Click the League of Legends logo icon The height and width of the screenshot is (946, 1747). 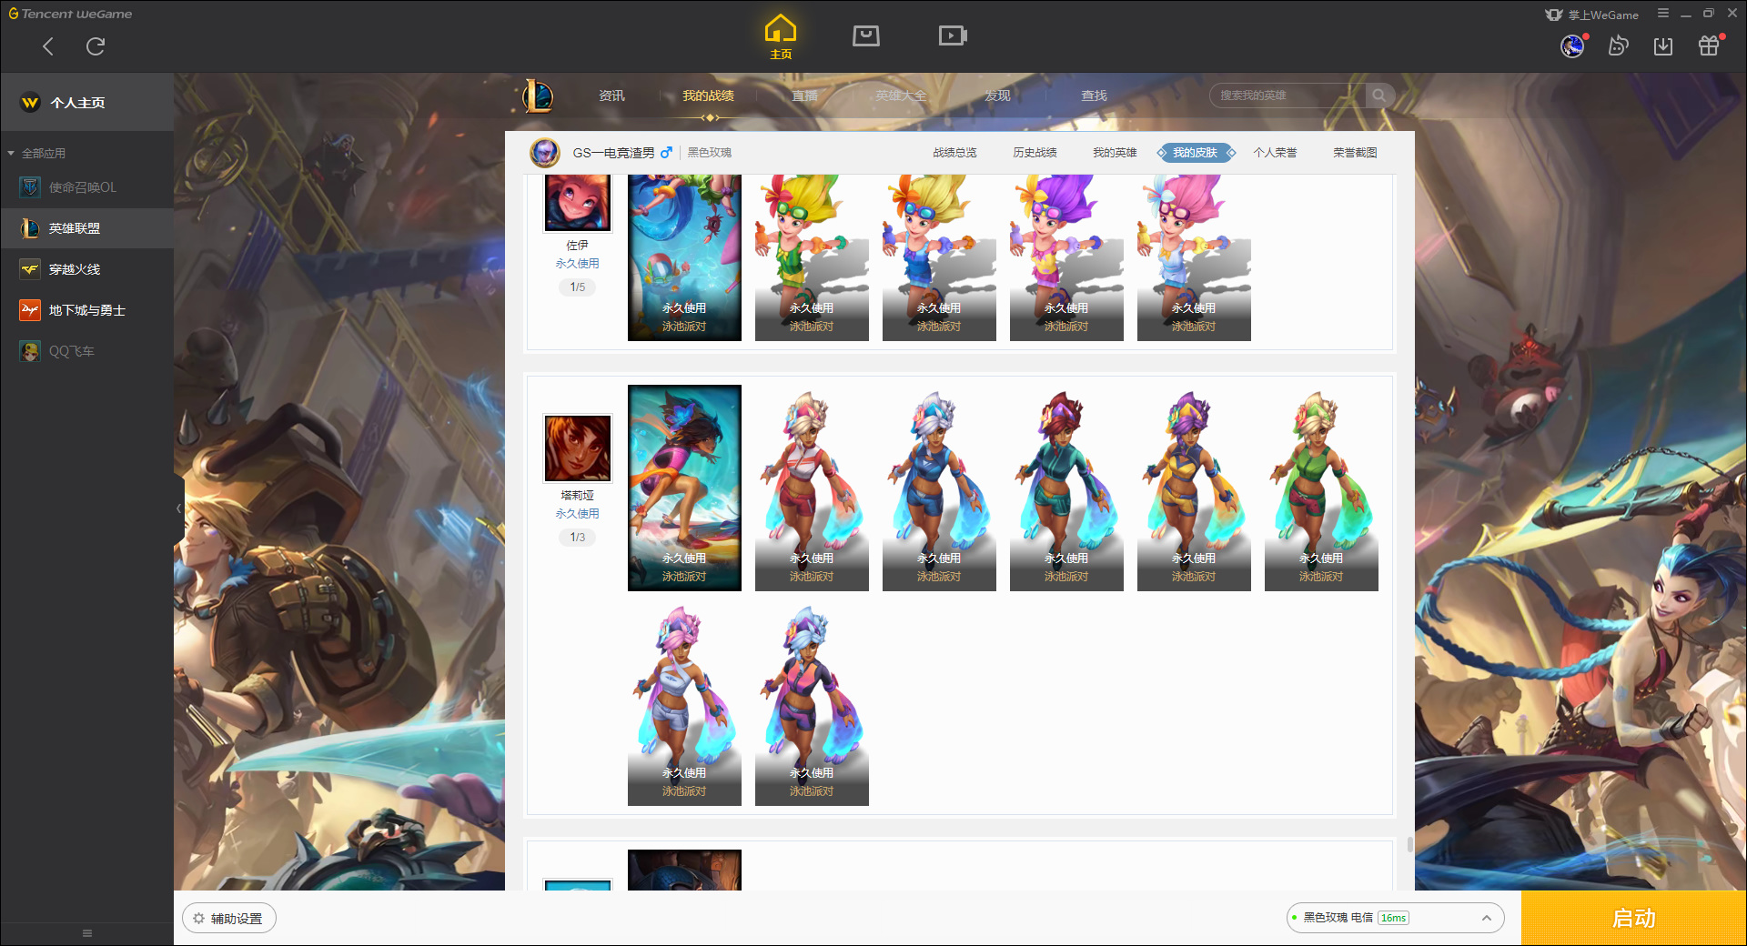(538, 96)
